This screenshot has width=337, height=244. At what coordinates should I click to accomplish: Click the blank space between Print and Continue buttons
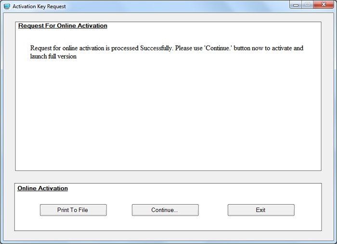[x=119, y=210]
